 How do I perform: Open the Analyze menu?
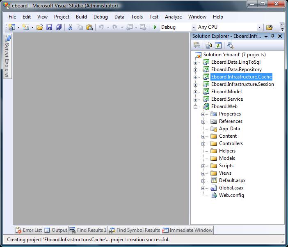(173, 17)
